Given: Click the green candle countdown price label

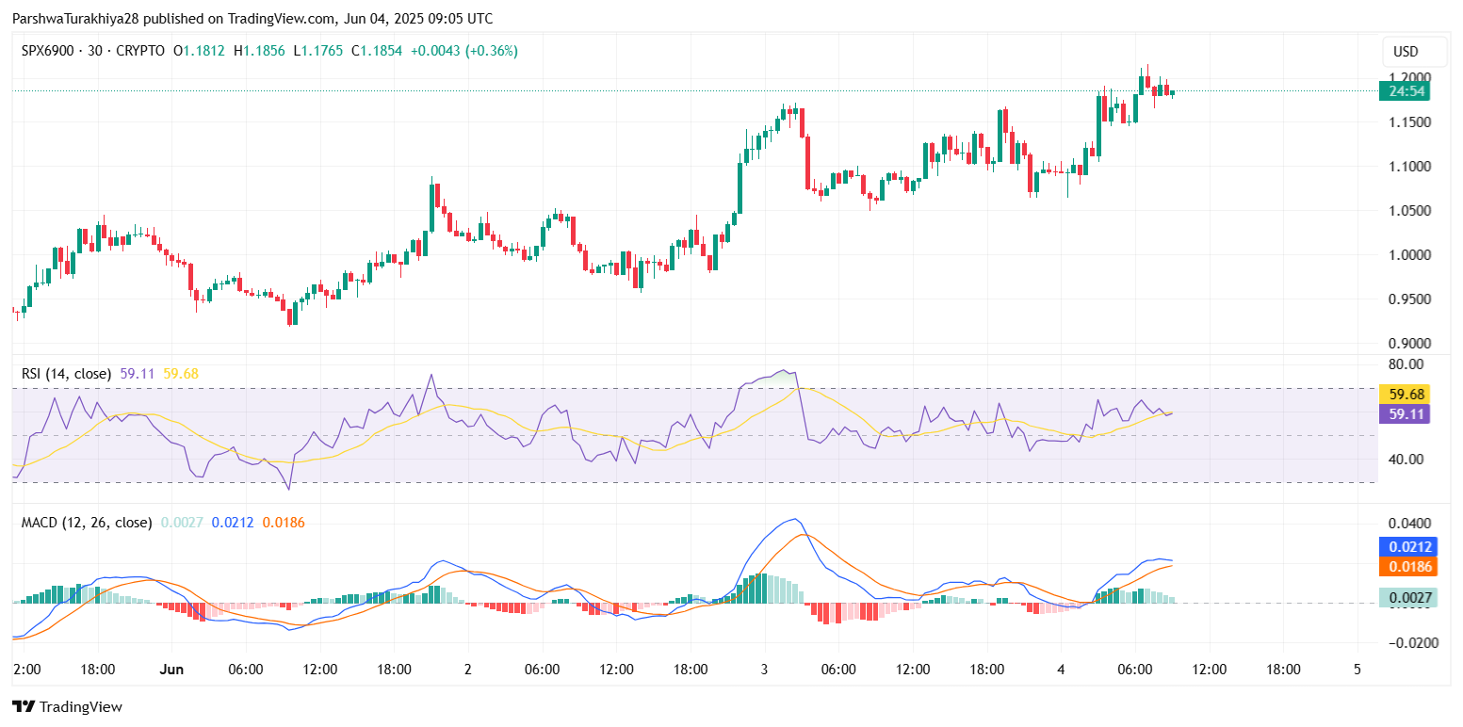Looking at the screenshot, I should coord(1404,91).
